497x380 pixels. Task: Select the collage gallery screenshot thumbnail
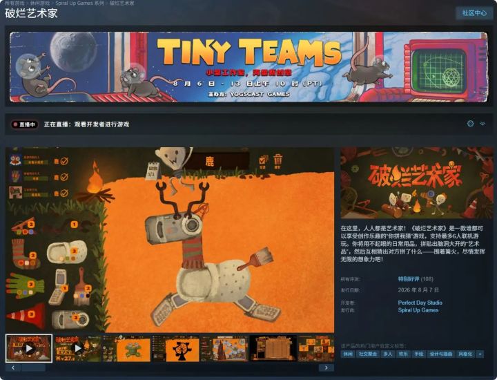[x=224, y=348]
